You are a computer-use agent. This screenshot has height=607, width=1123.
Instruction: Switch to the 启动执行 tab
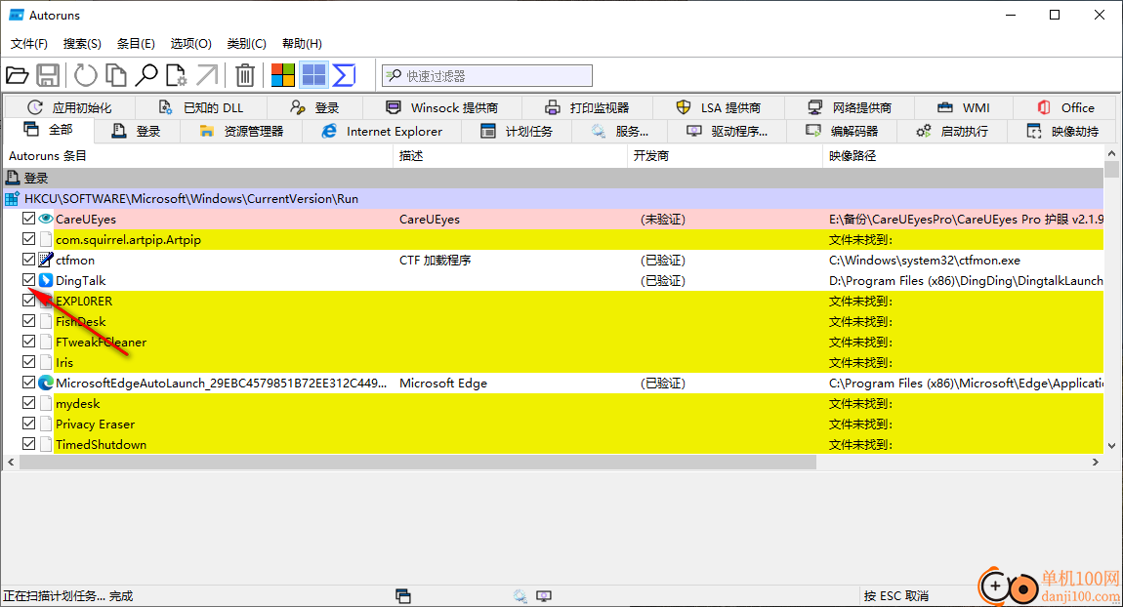pos(952,132)
